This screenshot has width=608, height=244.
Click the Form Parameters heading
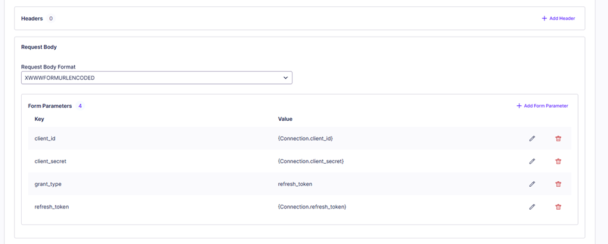click(50, 106)
